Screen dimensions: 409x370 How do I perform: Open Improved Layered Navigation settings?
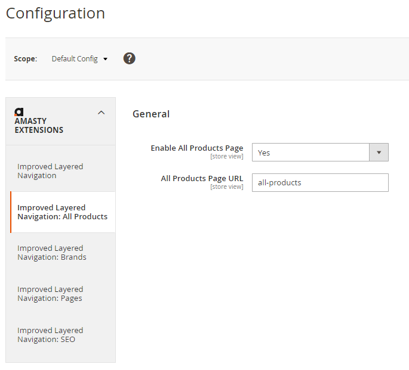pos(50,171)
